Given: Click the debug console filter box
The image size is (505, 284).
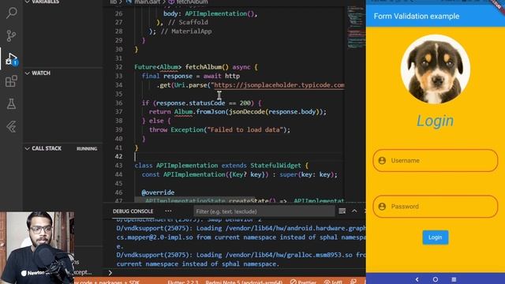Looking at the screenshot, I should point(264,211).
